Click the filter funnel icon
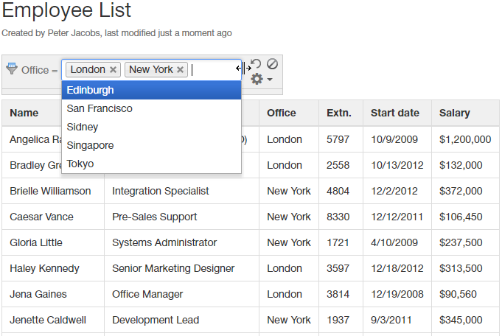502x336 pixels. (11, 69)
